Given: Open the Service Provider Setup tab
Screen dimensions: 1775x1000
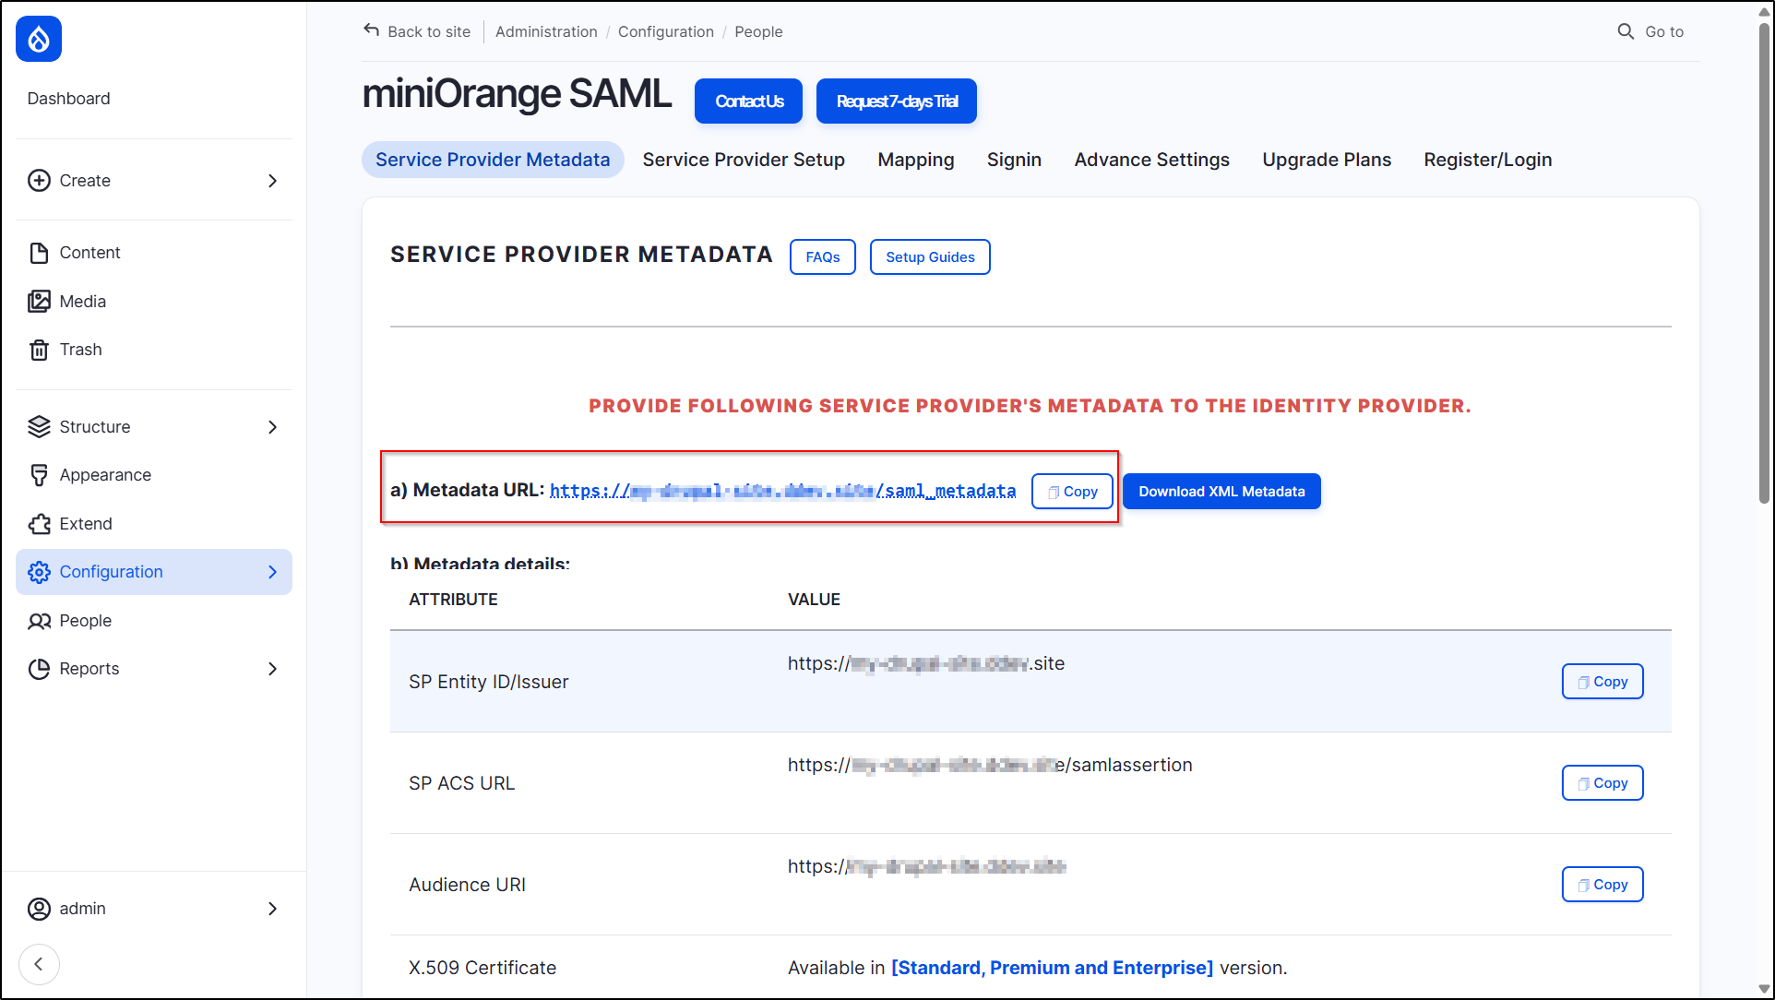Looking at the screenshot, I should click(744, 160).
